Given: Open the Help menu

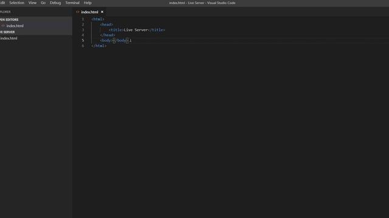Looking at the screenshot, I should click(88, 2).
